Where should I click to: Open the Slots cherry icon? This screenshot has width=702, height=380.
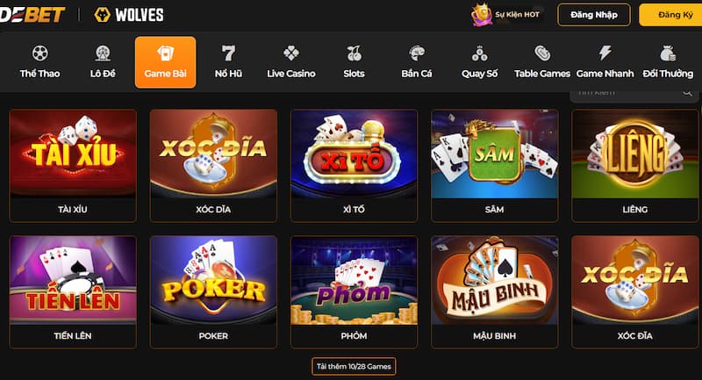pyautogui.click(x=354, y=54)
